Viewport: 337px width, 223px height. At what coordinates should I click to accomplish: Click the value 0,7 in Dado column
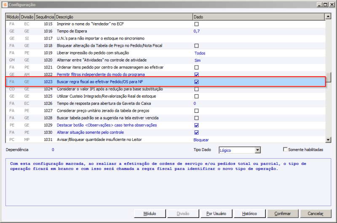point(196,31)
